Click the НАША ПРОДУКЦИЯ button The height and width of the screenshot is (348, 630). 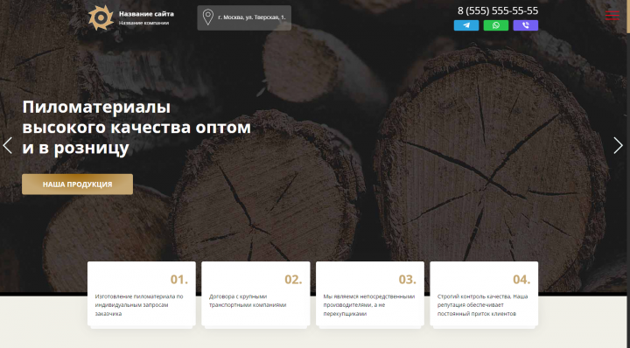pos(77,184)
